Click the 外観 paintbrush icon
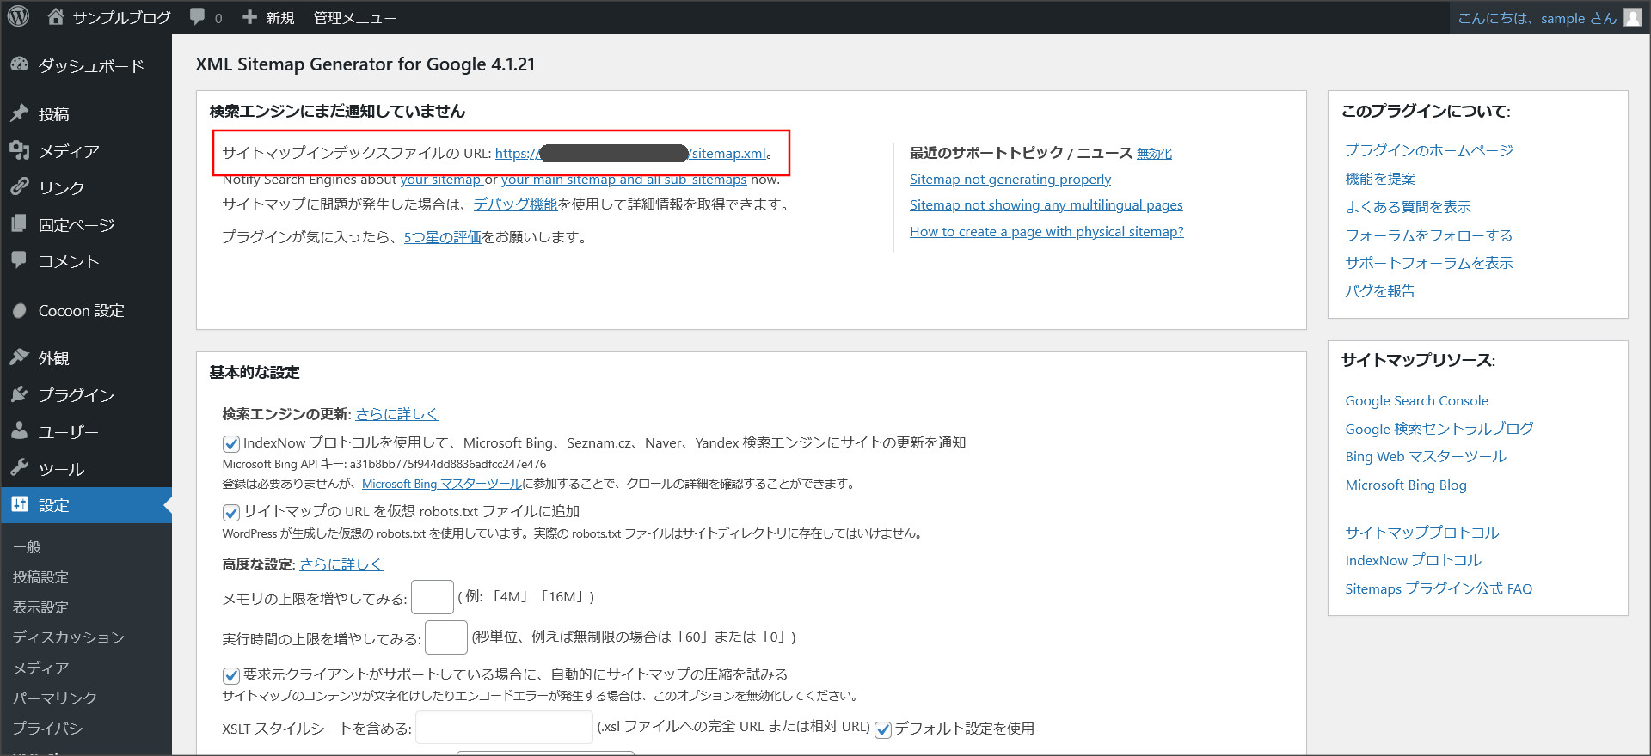The width and height of the screenshot is (1651, 756). 19,357
